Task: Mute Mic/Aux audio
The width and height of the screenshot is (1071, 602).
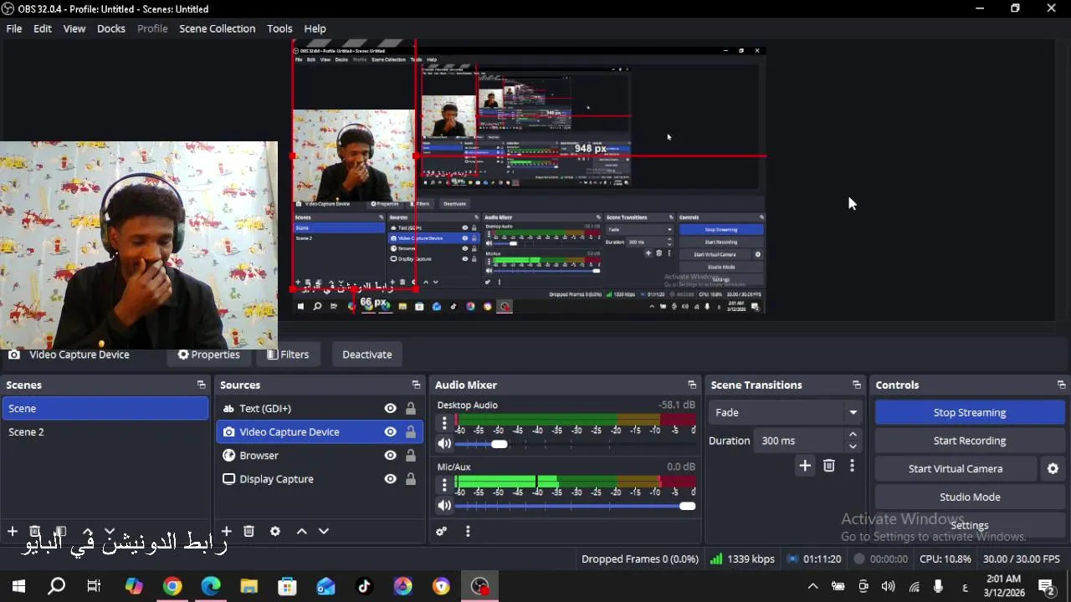Action: point(444,506)
